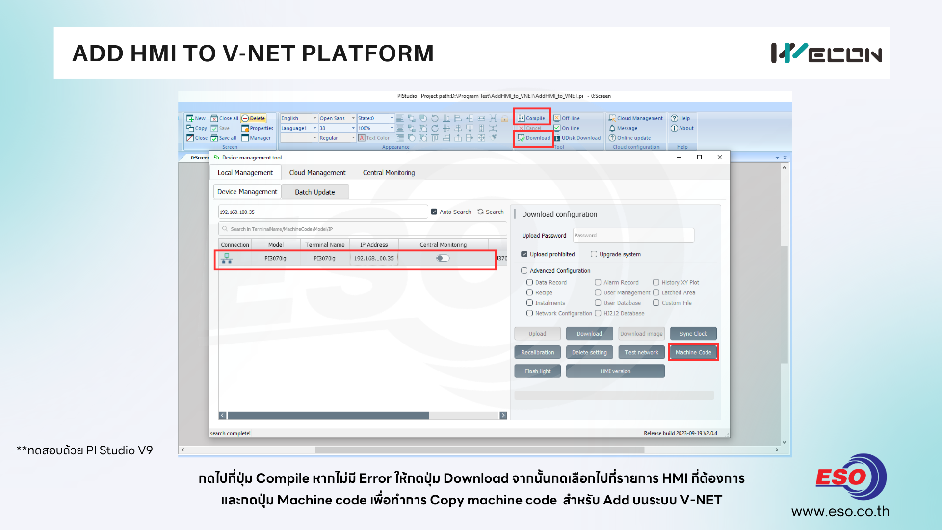Click the toolbar Download icon
Viewport: 942px width, 530px height.
pyautogui.click(x=522, y=138)
